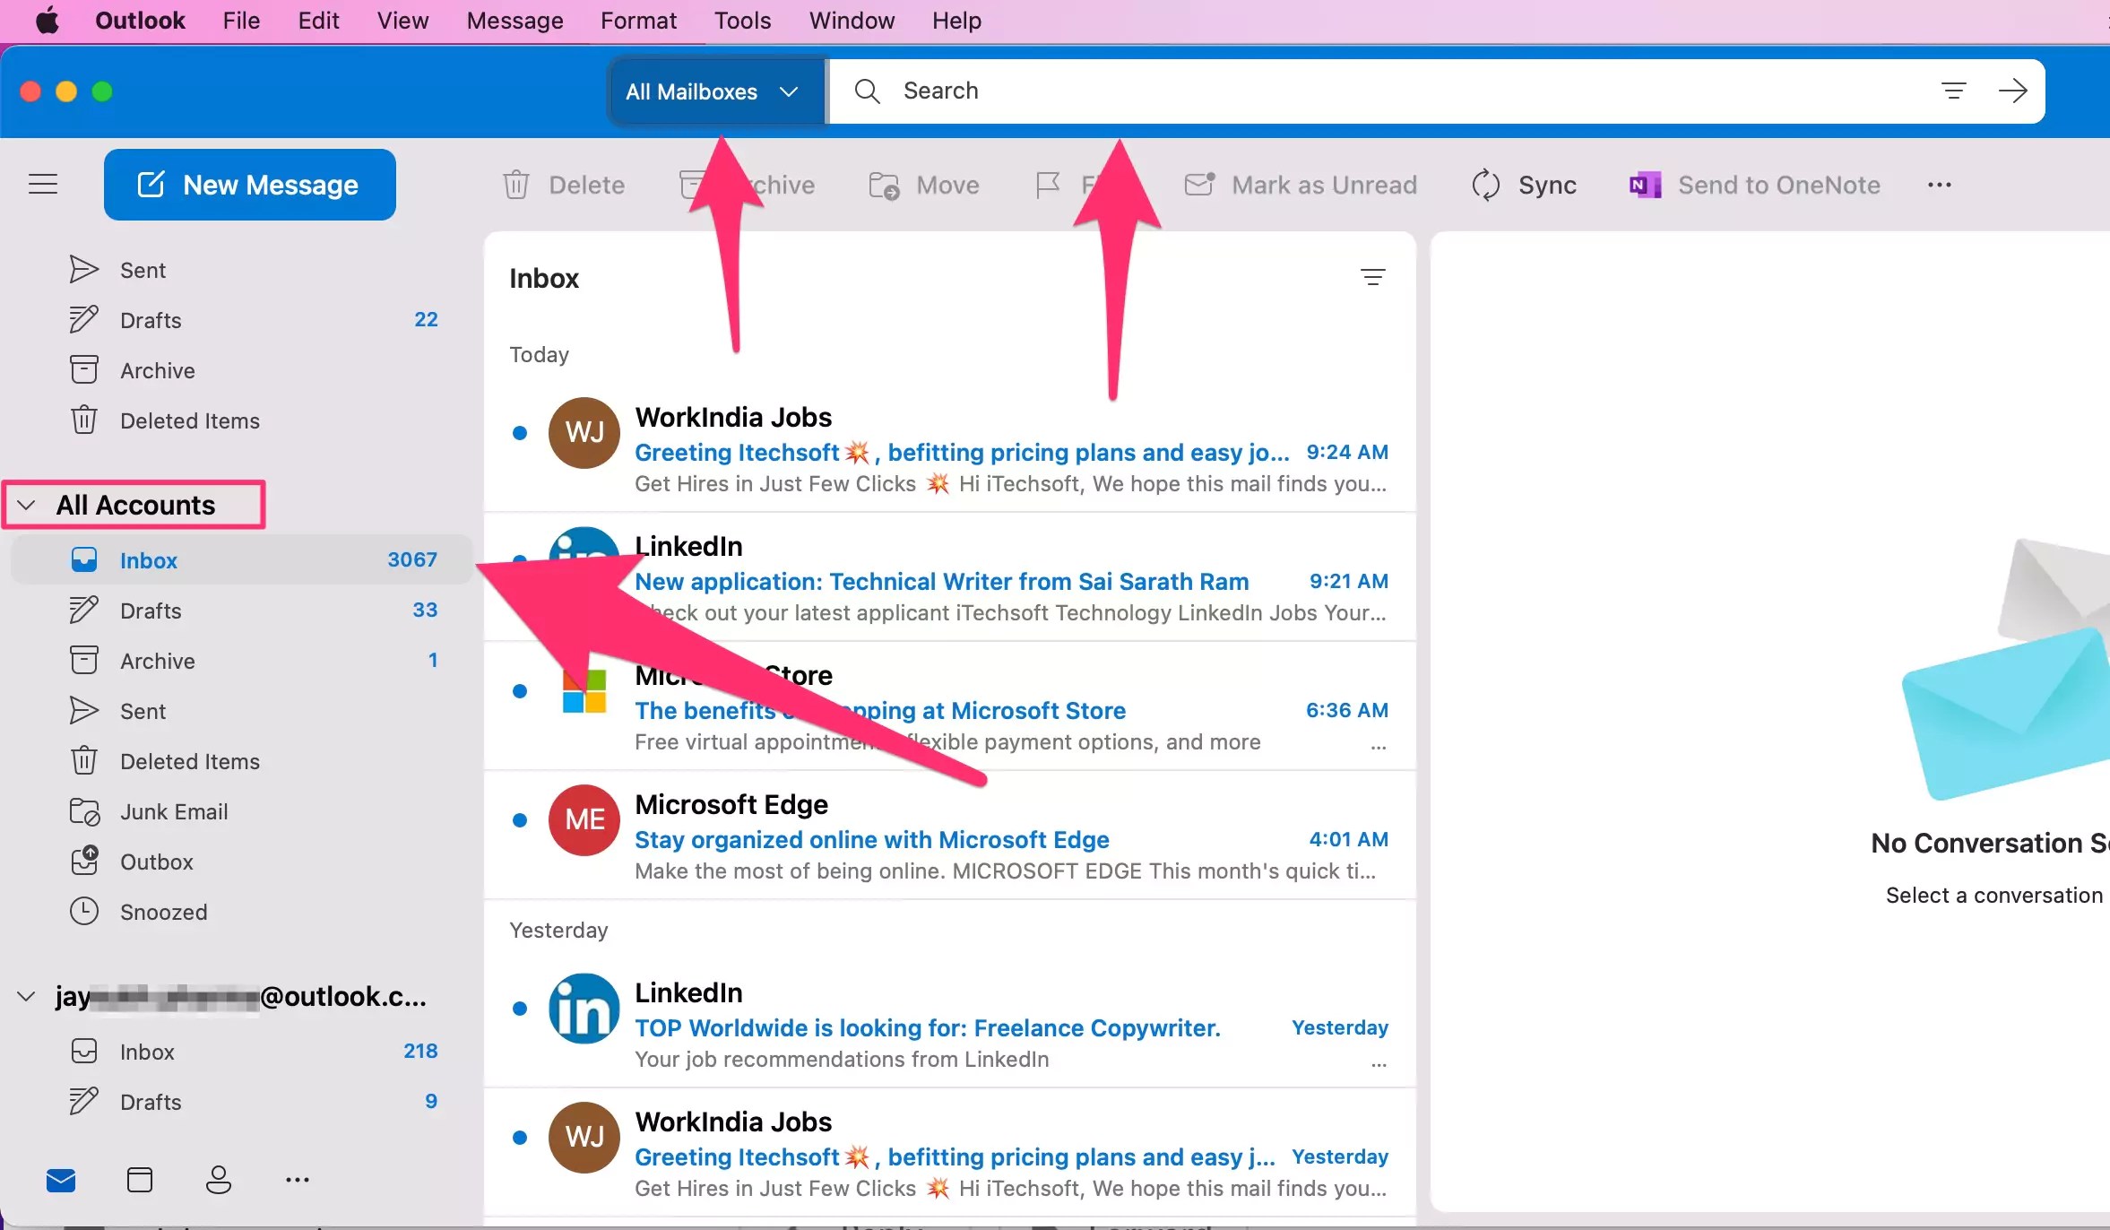The image size is (2110, 1230).
Task: Open the Calendar view from the bottom bar
Action: 139,1180
